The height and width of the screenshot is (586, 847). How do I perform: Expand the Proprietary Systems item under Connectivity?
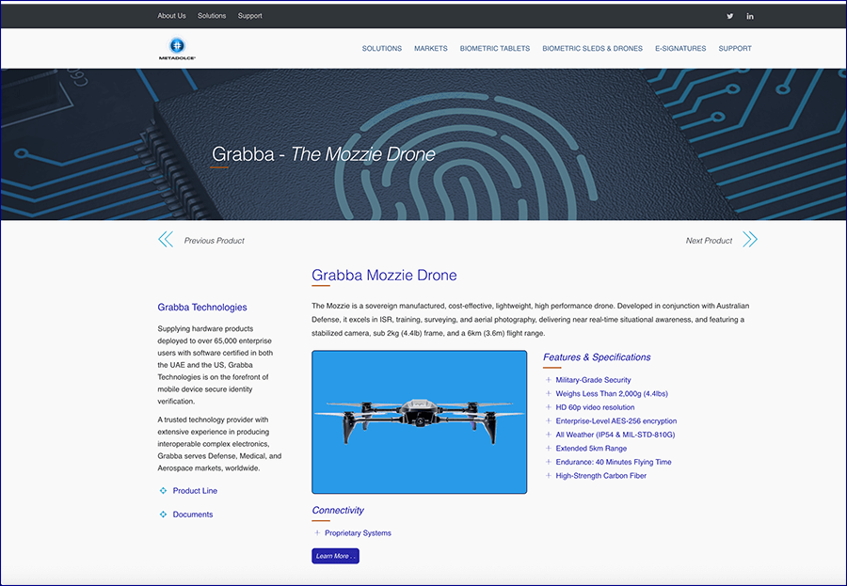[x=317, y=533]
